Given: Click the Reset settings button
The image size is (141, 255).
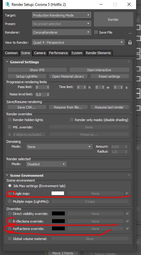Looking at the screenshot, I should [x=109, y=76].
